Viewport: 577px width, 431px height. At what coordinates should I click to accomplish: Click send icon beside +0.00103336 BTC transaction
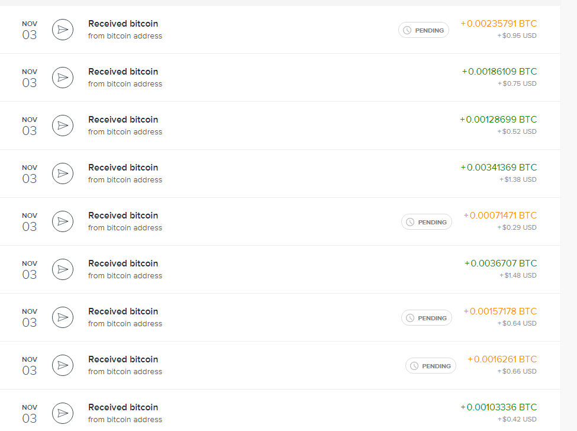[63, 413]
